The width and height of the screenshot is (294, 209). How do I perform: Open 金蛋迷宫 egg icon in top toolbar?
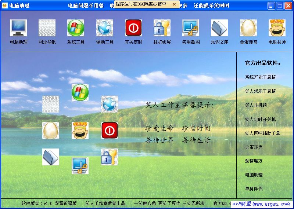[248, 28]
